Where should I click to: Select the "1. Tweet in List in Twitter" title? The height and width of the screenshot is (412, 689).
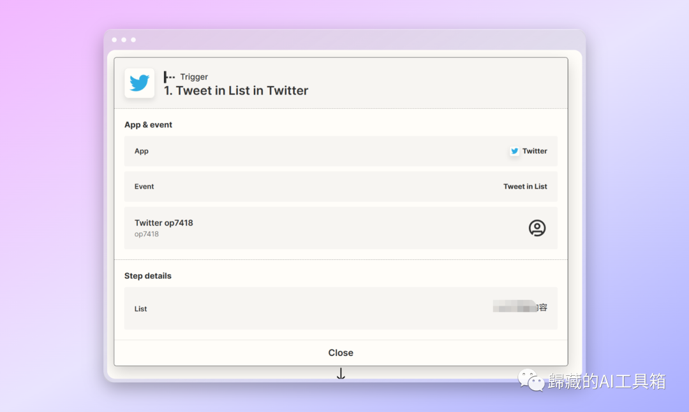tap(236, 91)
